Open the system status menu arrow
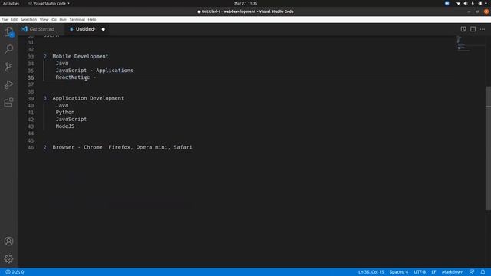 coord(486,3)
